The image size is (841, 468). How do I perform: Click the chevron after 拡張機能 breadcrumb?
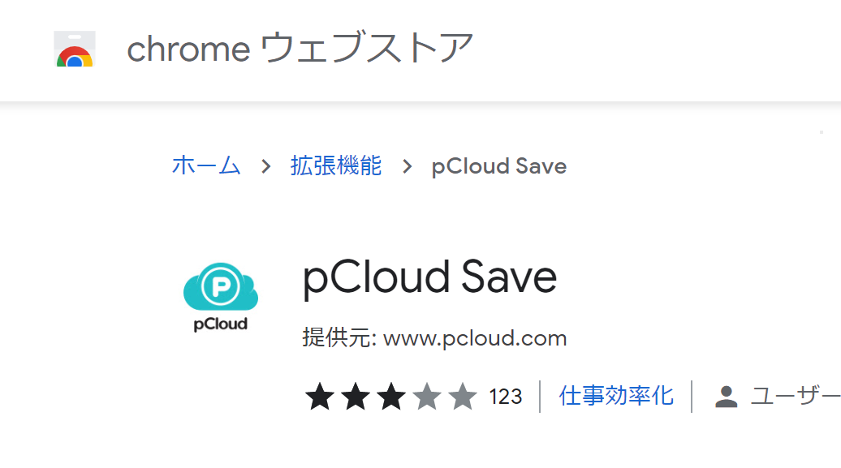click(x=407, y=166)
